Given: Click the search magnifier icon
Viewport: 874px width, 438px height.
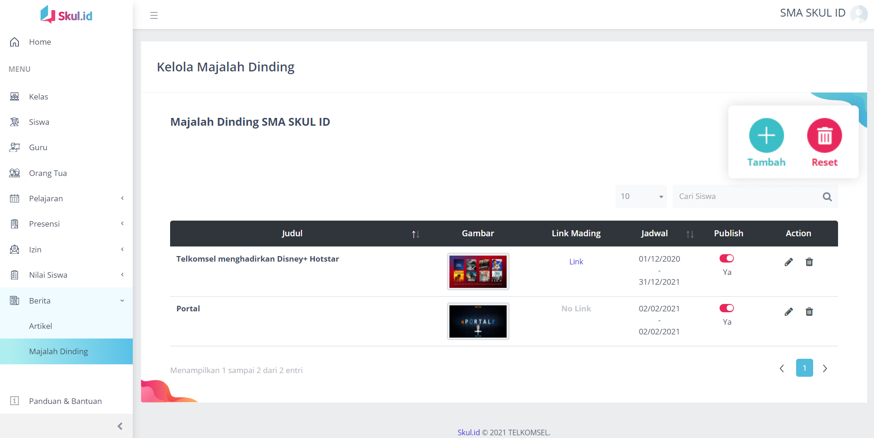Looking at the screenshot, I should click(x=827, y=197).
